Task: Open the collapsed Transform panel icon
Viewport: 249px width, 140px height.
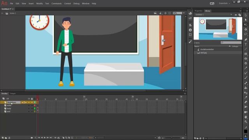Action: [x=190, y=35]
